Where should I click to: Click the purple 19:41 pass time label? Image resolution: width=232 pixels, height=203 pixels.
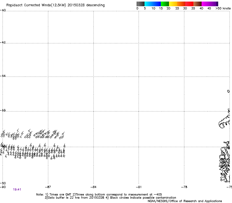tap(17, 190)
